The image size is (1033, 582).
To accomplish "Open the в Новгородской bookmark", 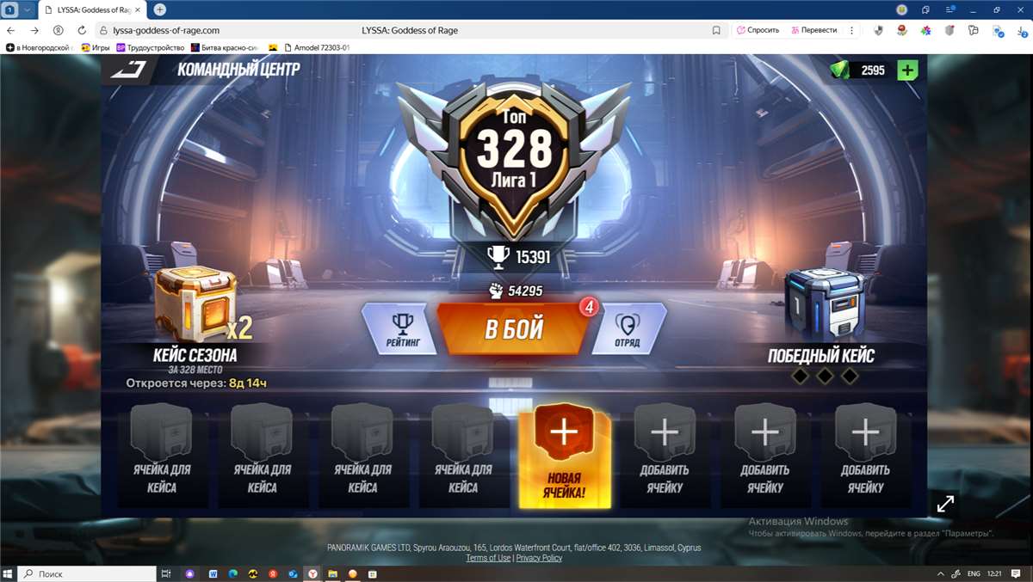I will (39, 47).
